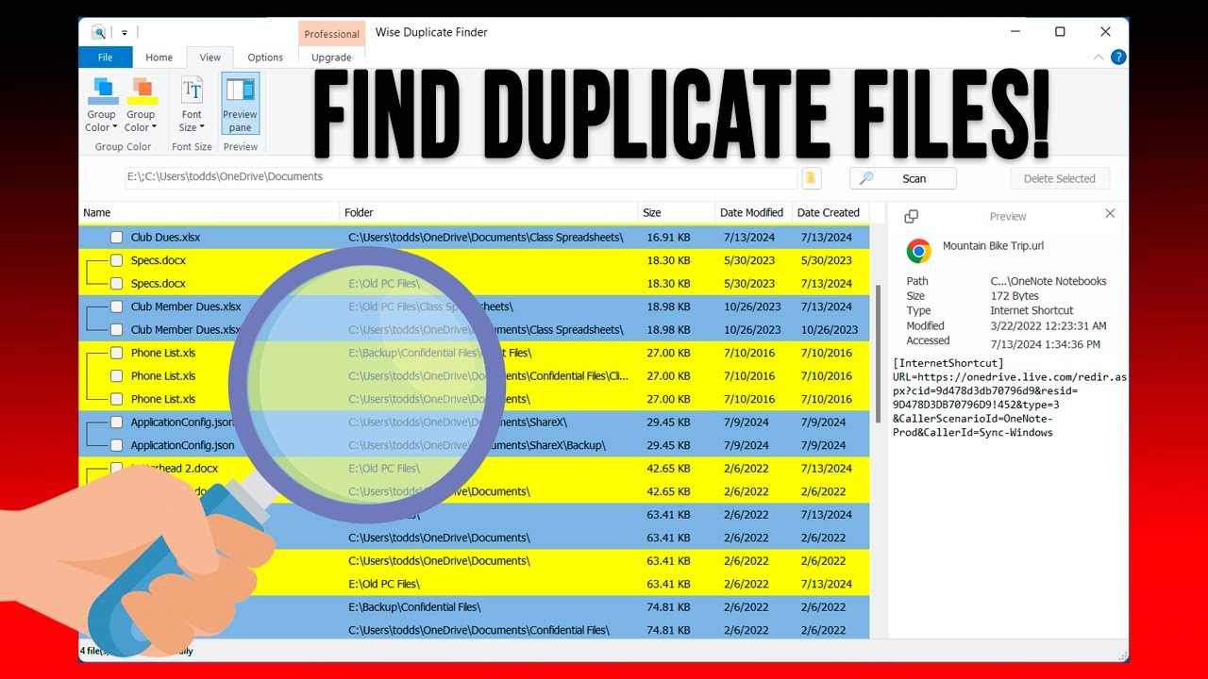Open the yellow Group Color picker

tap(141, 105)
